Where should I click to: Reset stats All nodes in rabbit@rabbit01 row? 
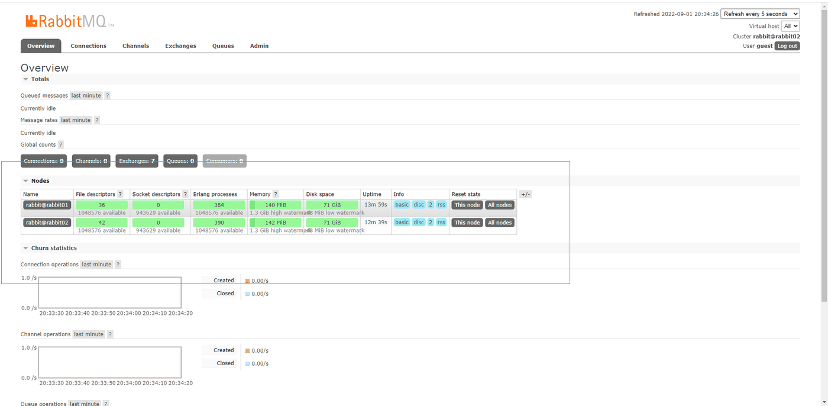point(500,205)
